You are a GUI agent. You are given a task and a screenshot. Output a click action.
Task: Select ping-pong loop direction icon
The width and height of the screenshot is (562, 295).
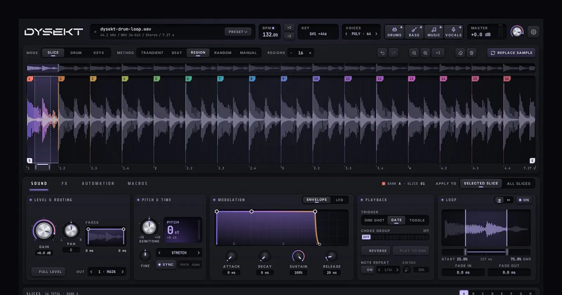[508, 200]
